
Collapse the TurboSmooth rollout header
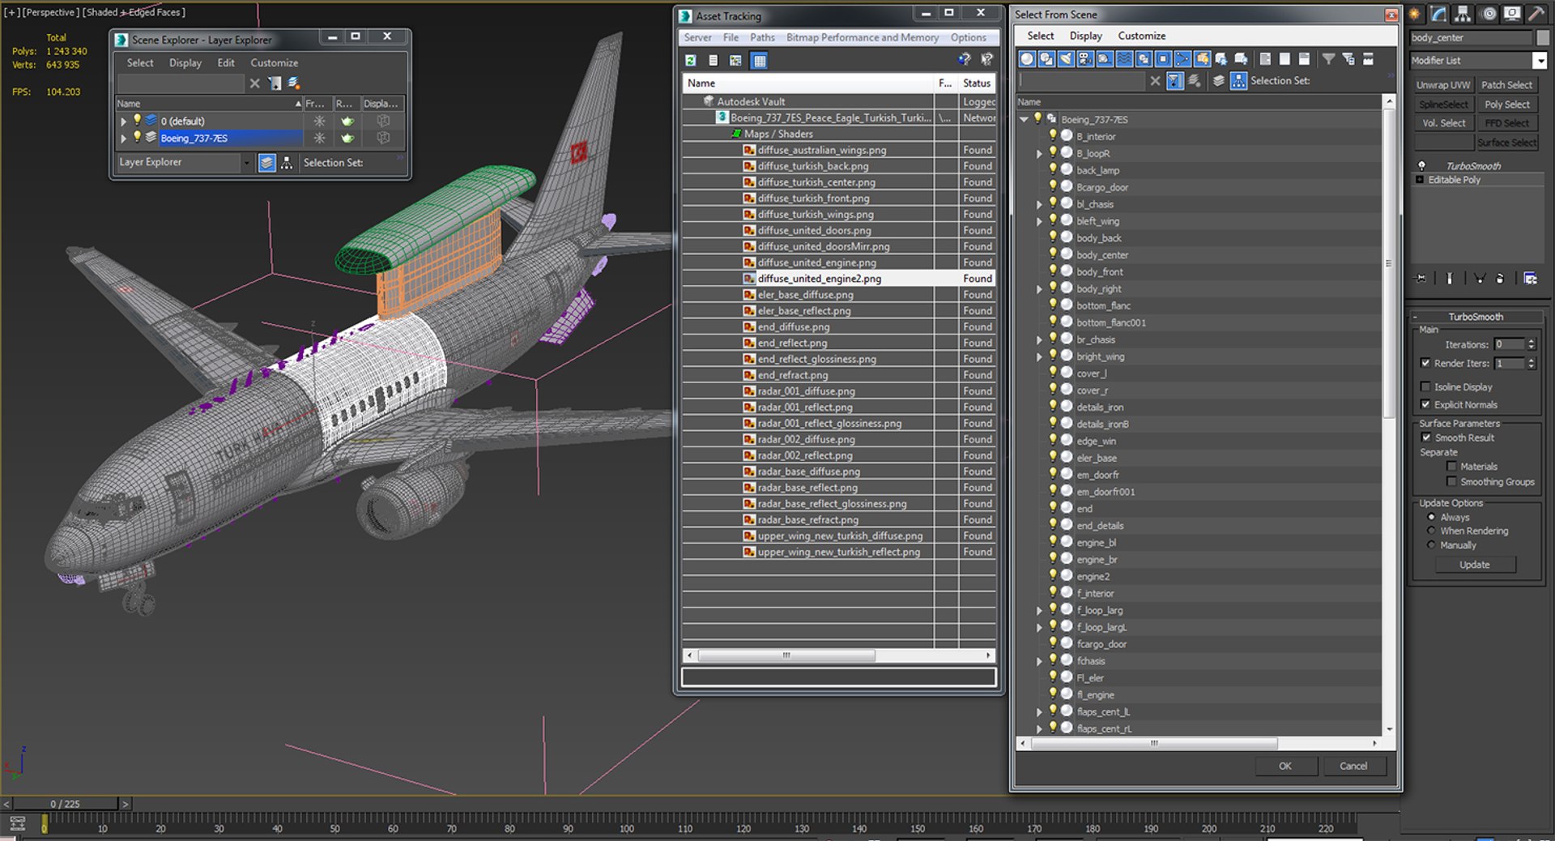click(x=1476, y=317)
